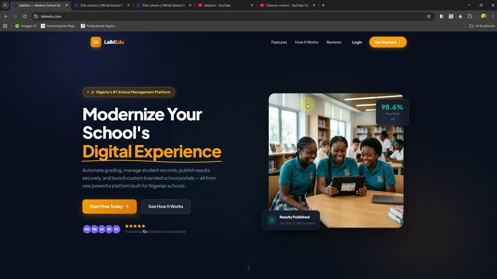Switch to the LaikiEdu tab

pyautogui.click(x=40, y=5)
